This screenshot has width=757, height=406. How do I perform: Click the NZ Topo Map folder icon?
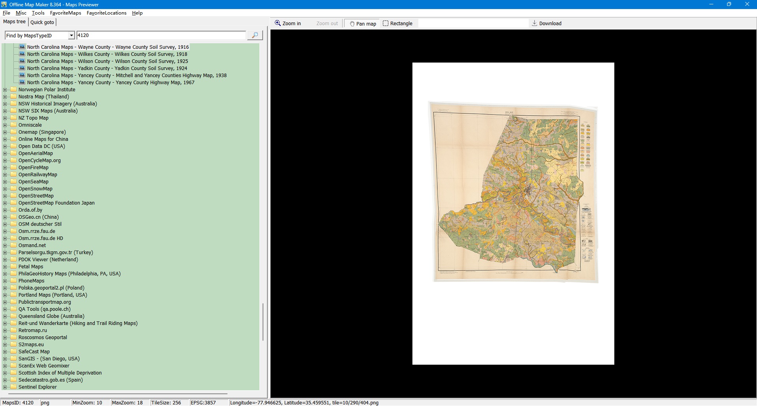[x=14, y=118]
